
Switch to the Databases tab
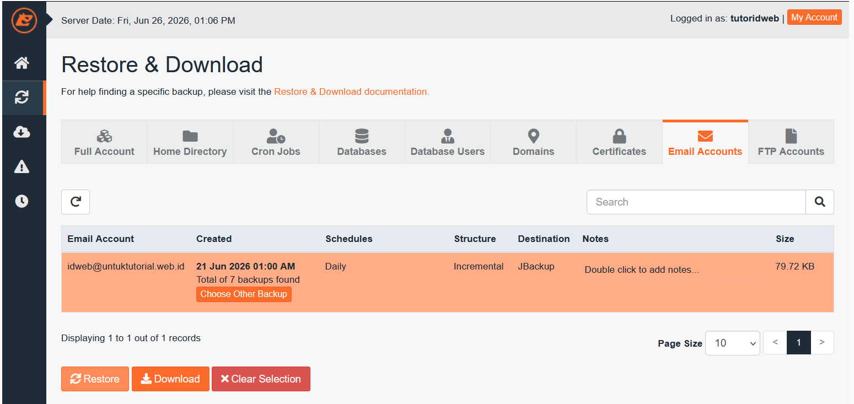[x=362, y=142]
